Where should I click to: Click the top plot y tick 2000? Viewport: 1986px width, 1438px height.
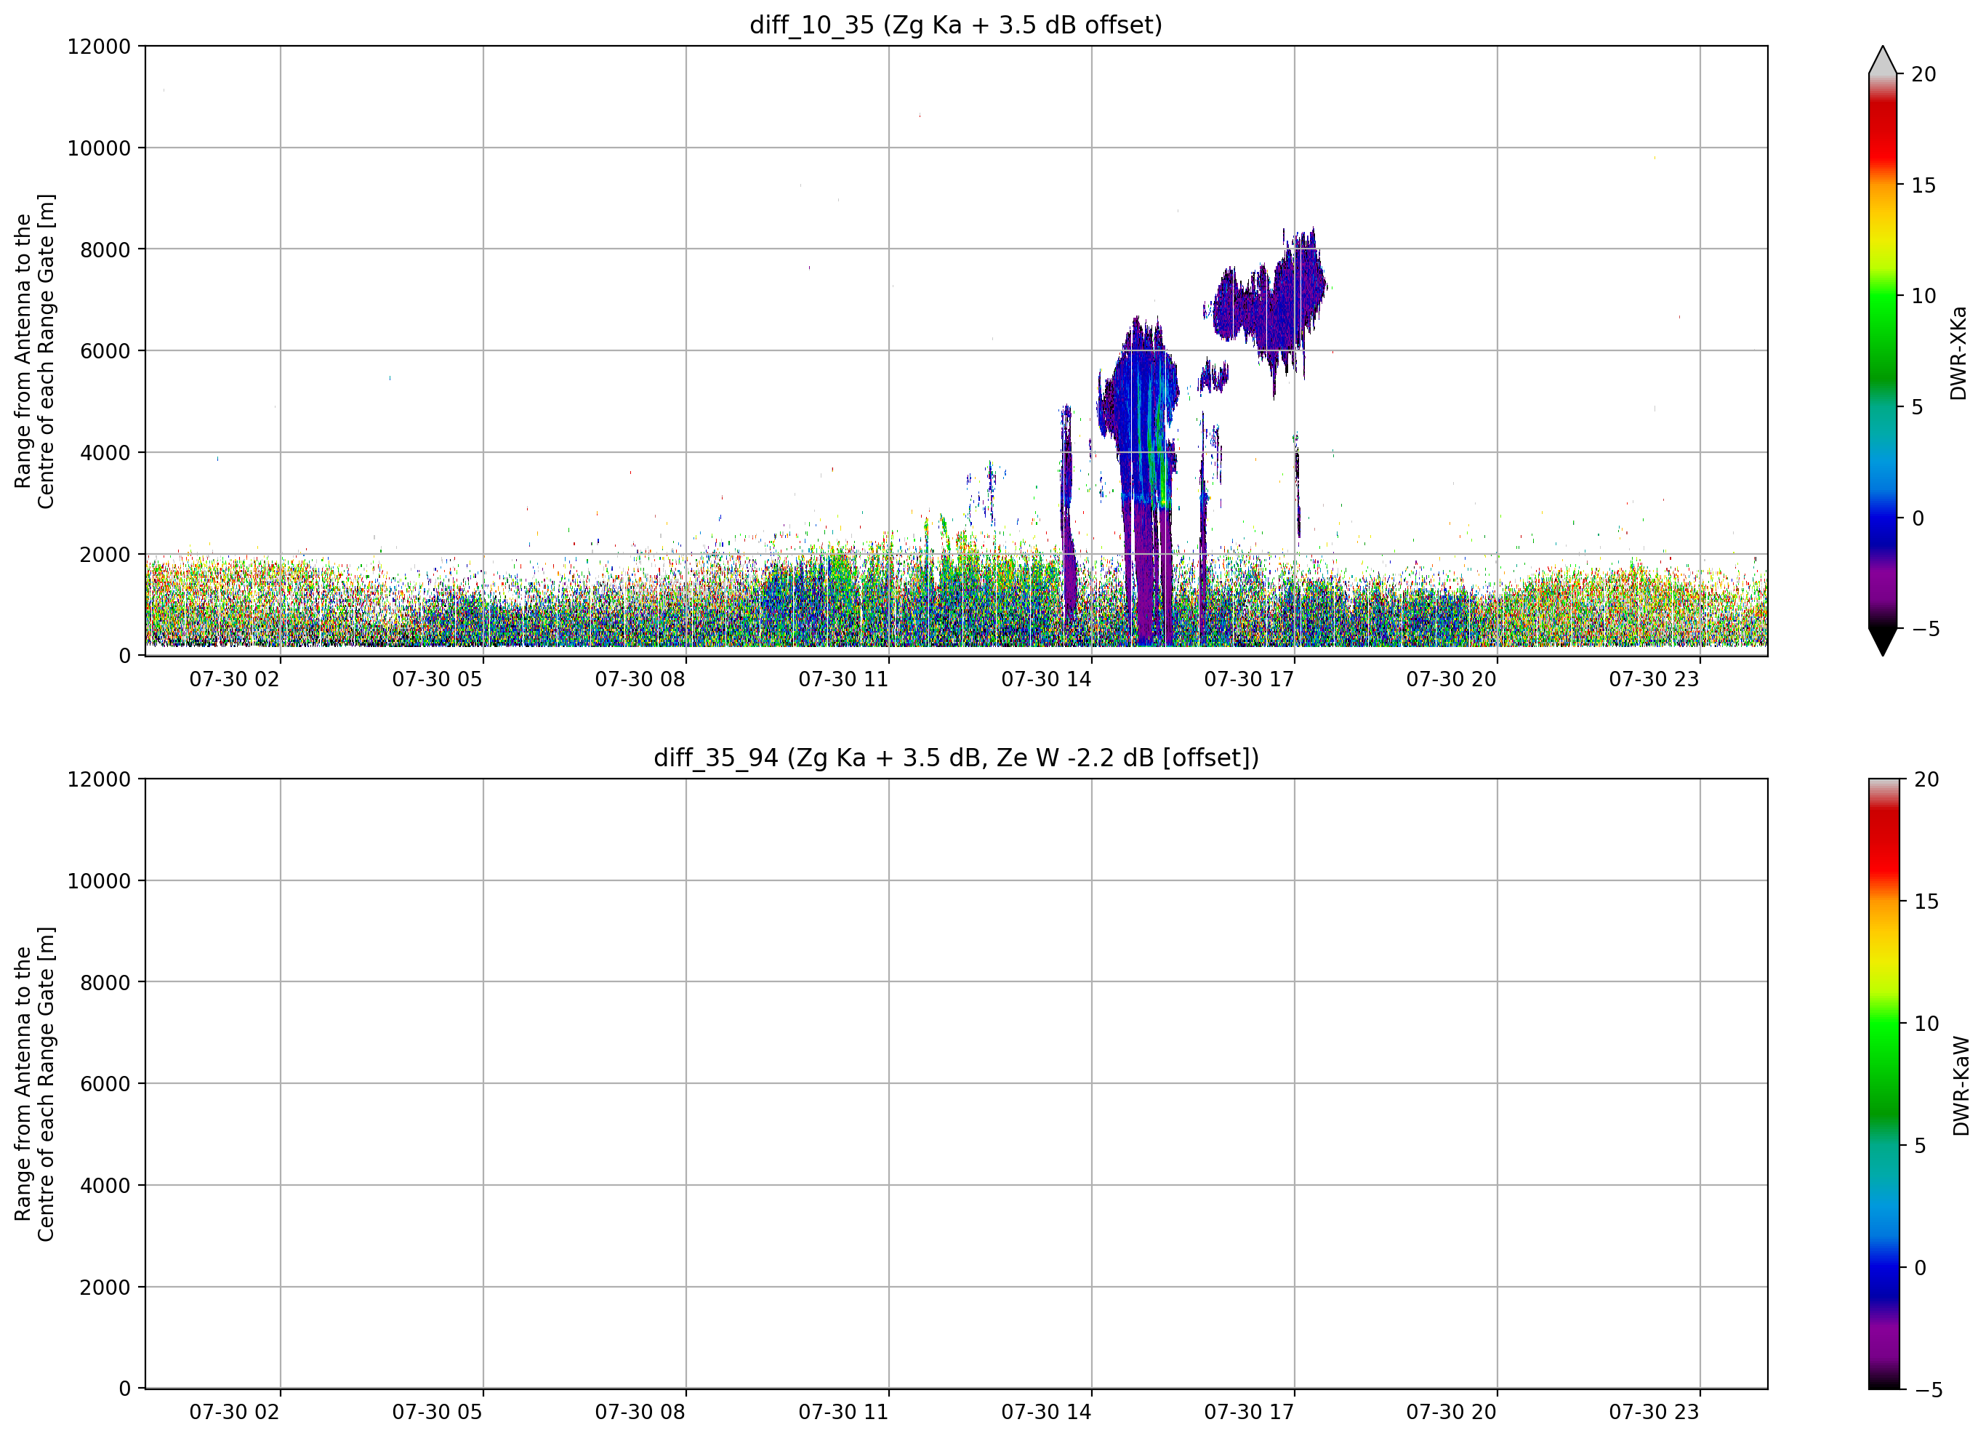click(x=105, y=555)
